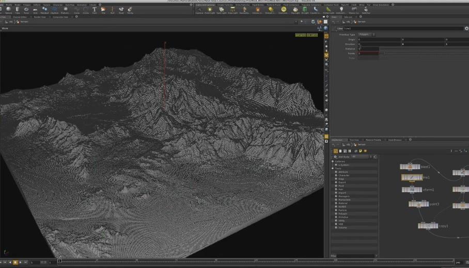Switch to the Render View tab

coord(40,17)
